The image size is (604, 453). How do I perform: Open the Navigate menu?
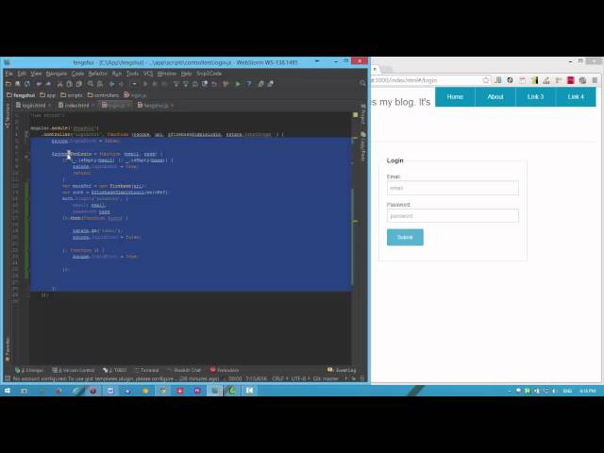57,74
